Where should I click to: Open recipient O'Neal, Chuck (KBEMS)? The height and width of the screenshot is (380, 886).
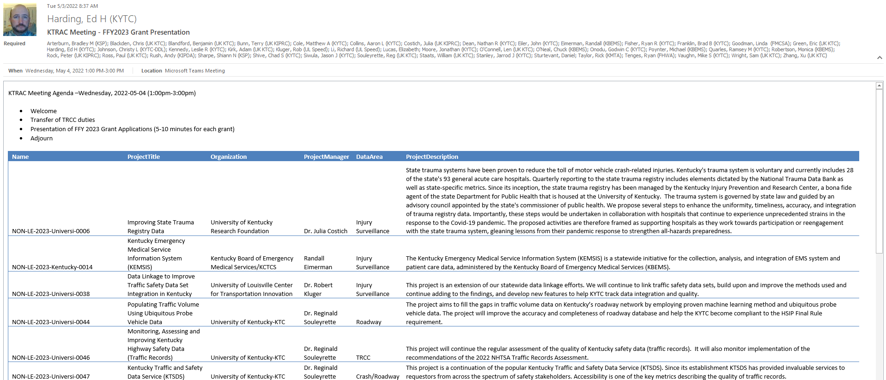point(562,49)
